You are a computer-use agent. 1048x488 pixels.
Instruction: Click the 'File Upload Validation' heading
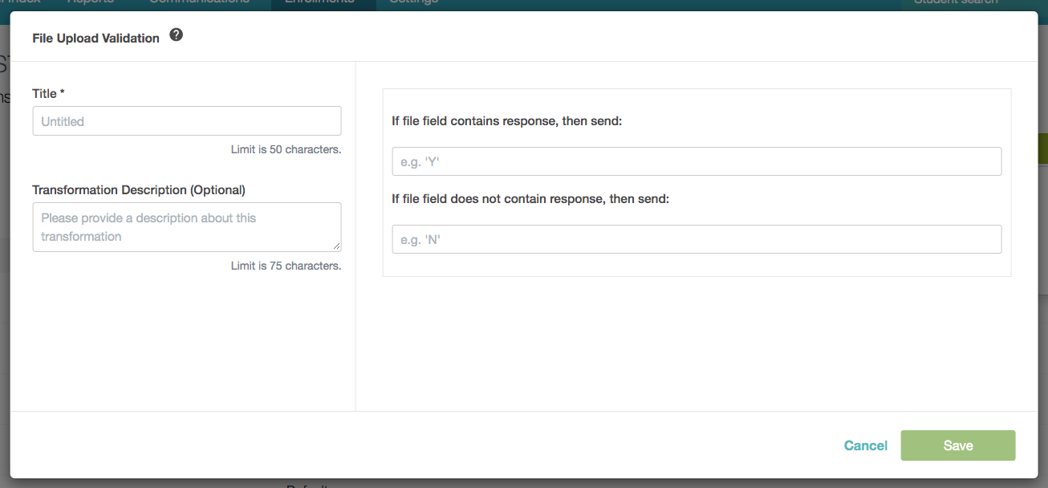[95, 38]
